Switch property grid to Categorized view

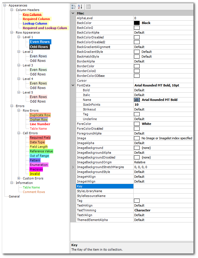74,7
